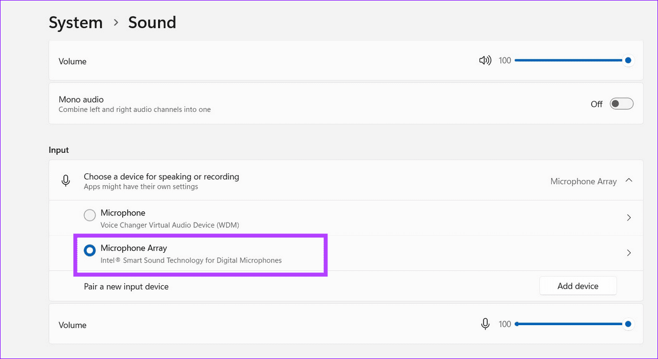Viewport: 658px width, 359px height.
Task: Mute output using the speaker icon
Action: pos(485,61)
